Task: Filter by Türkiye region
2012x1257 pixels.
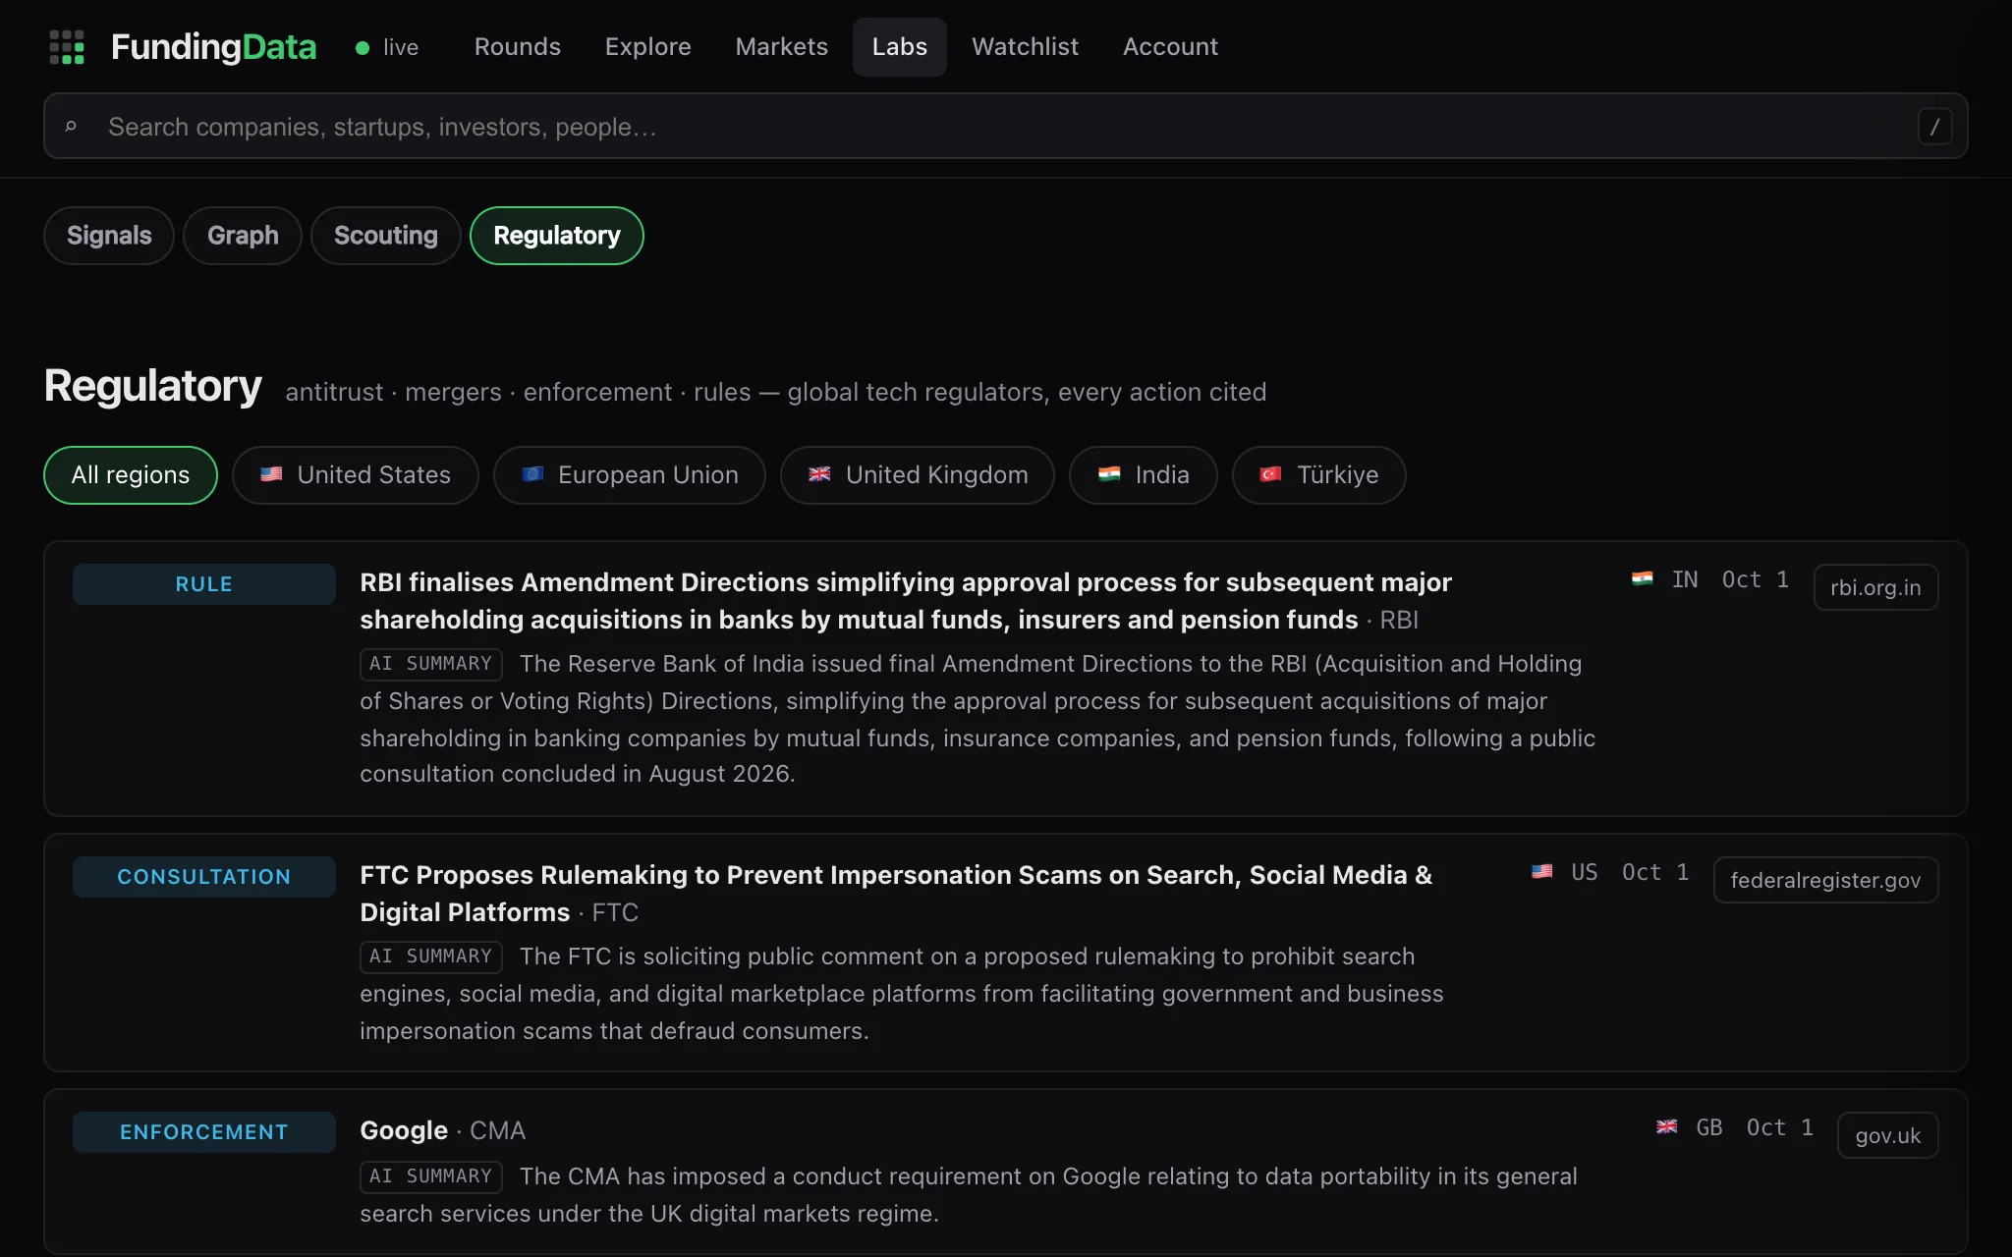Action: click(x=1319, y=475)
